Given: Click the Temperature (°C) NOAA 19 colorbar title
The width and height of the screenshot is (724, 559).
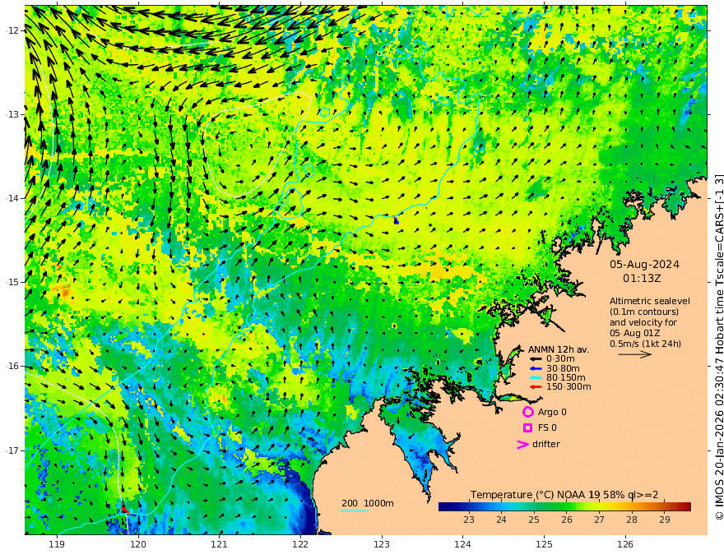Looking at the screenshot, I should 564,495.
